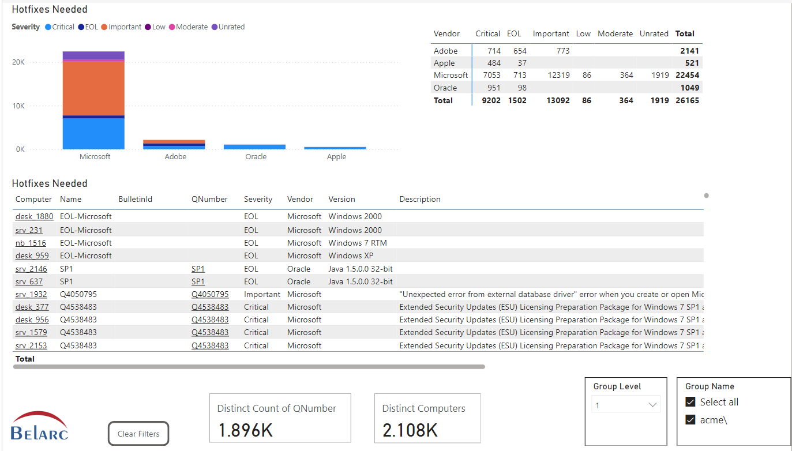This screenshot has height=451, width=792.
Task: Open computer link desk_1880
Action: [x=34, y=217]
